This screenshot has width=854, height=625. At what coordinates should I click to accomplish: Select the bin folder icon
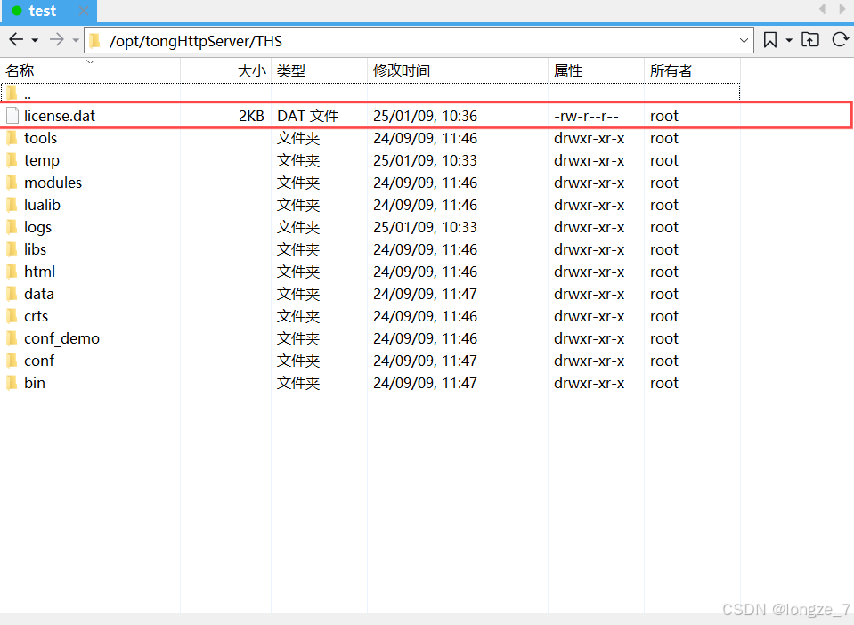pyautogui.click(x=12, y=383)
